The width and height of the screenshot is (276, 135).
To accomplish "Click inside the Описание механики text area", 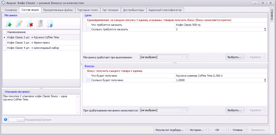I will pos(39,104).
